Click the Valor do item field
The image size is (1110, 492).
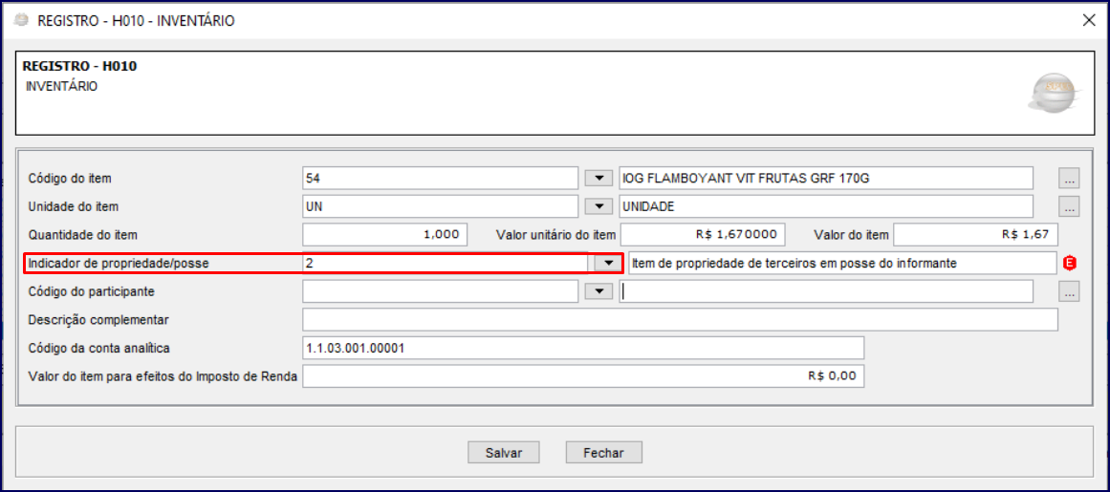(x=975, y=234)
